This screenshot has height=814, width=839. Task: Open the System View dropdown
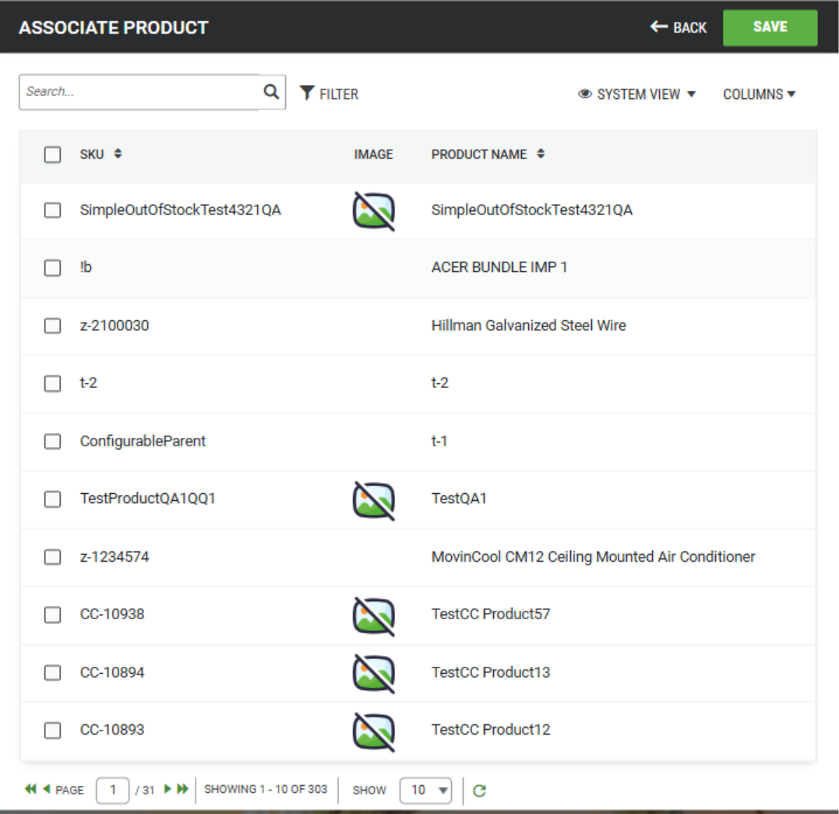[636, 94]
